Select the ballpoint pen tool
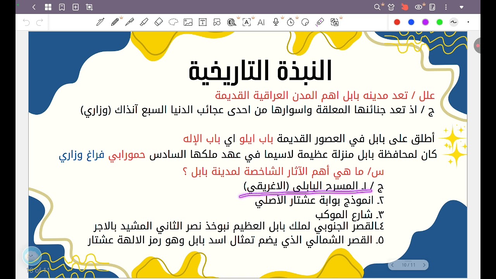This screenshot has height=279, width=496. [129, 22]
